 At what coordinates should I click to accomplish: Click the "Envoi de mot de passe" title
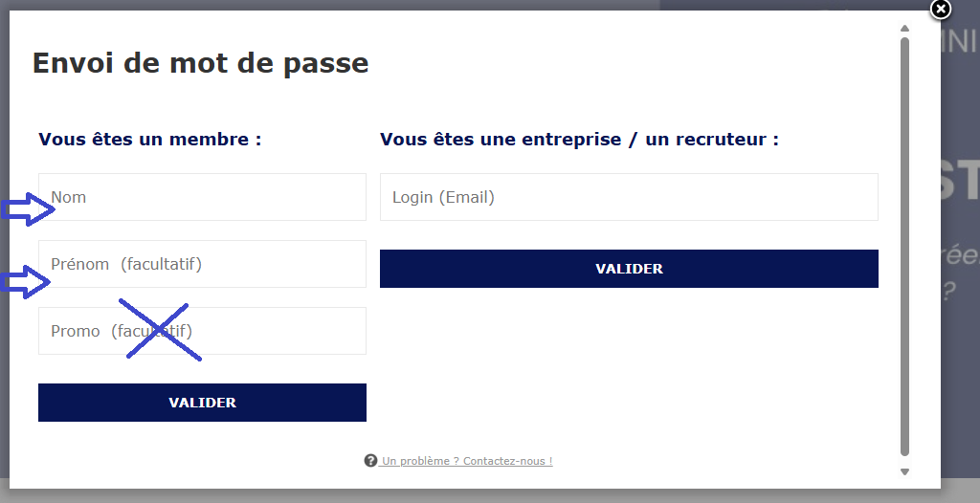(200, 63)
